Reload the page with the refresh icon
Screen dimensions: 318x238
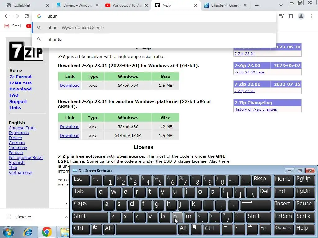pyautogui.click(x=27, y=16)
